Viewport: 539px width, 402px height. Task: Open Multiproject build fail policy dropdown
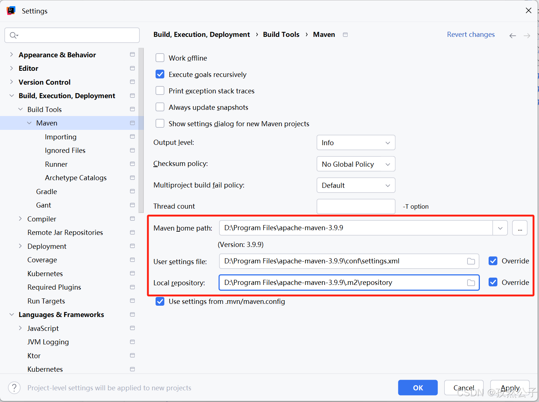point(356,185)
